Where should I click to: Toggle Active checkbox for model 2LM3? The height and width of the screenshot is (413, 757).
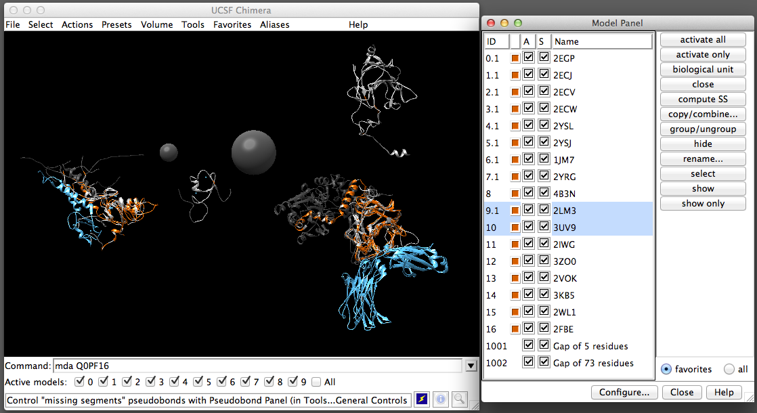point(529,211)
